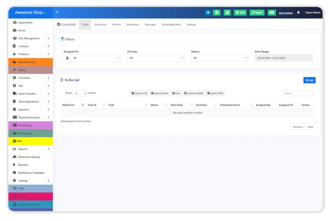The image size is (331, 221).
Task: Click the sort arrows on Task Id column
Action: click(104, 105)
